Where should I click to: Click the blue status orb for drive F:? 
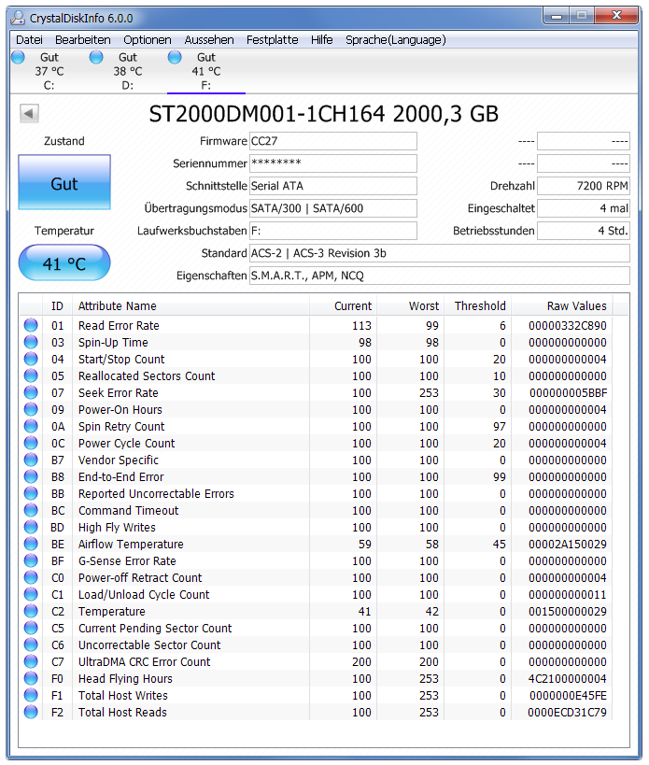click(175, 57)
